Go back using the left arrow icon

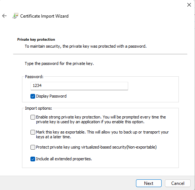[4, 16]
